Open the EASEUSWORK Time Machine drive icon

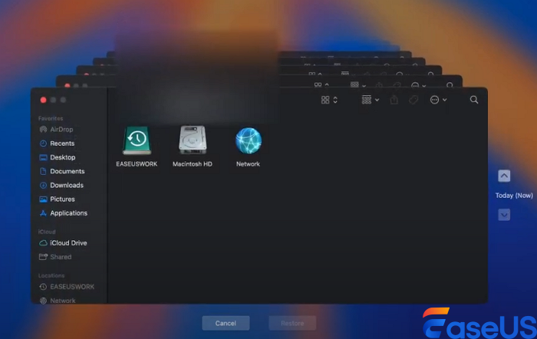point(137,140)
